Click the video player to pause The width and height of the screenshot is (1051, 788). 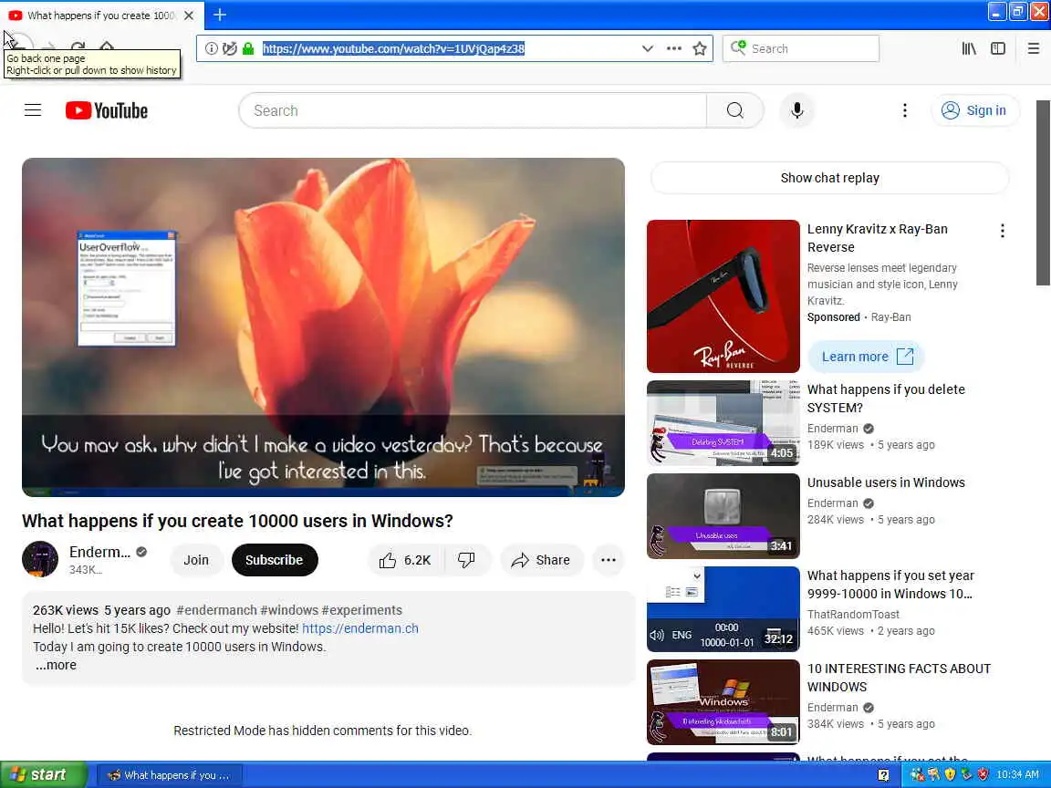(323, 327)
